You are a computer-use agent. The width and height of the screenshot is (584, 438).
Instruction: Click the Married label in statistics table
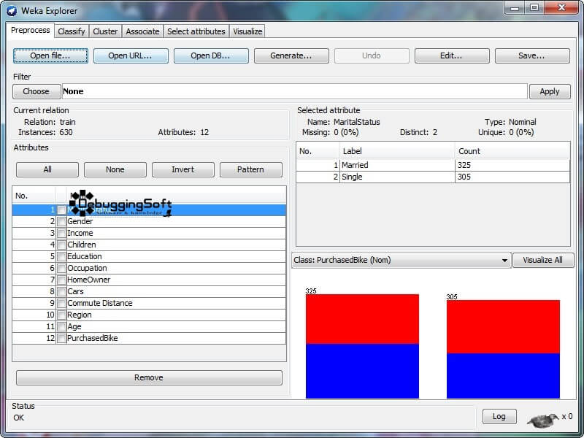tap(355, 165)
